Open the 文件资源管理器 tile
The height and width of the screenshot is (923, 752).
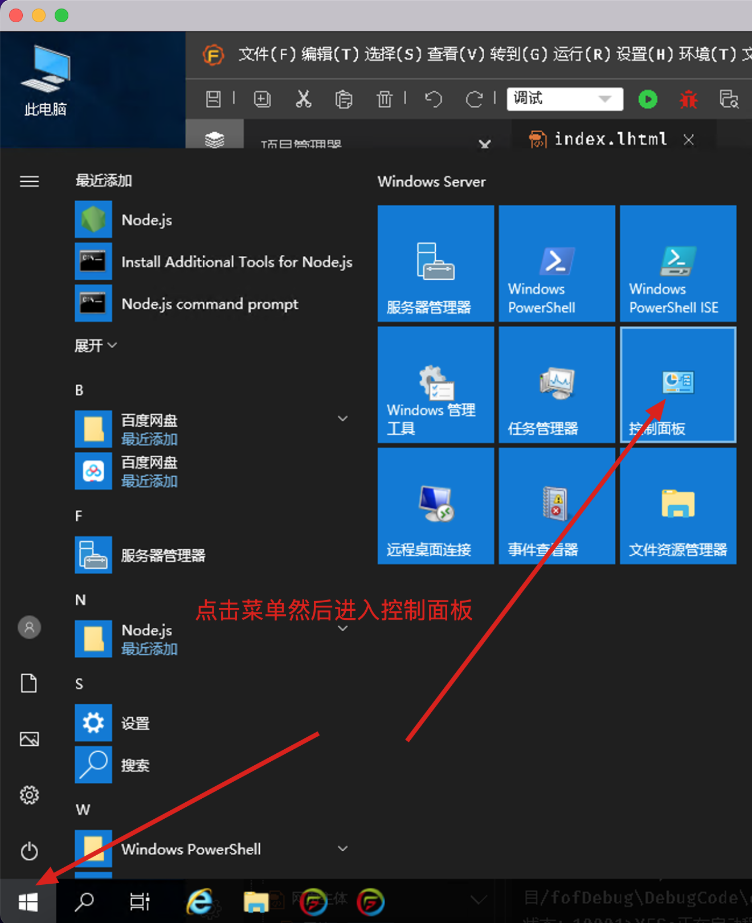(x=678, y=506)
